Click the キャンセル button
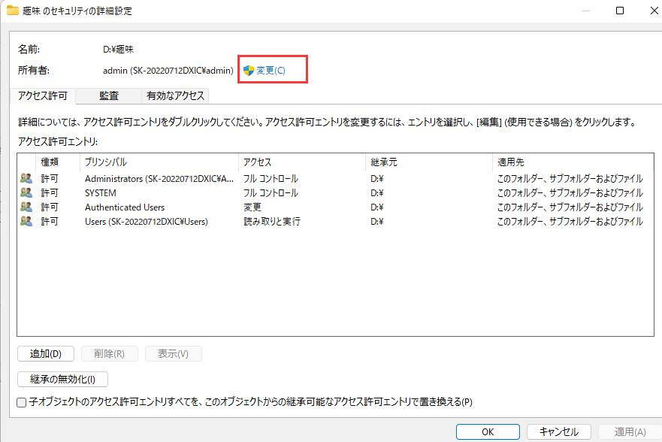The height and width of the screenshot is (442, 662). tap(558, 431)
